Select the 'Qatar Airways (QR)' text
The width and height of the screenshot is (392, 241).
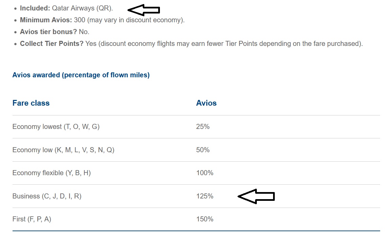pyautogui.click(x=82, y=8)
